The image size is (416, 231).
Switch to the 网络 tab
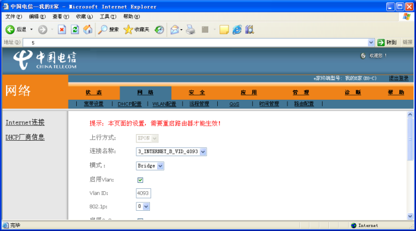[145, 93]
